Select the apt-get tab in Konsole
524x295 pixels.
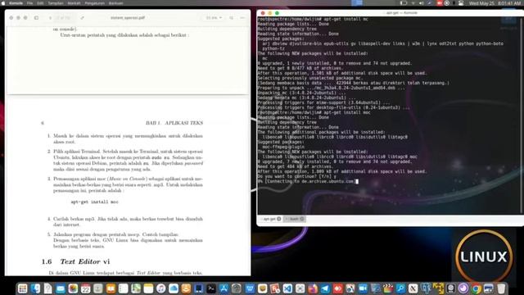pos(269,219)
